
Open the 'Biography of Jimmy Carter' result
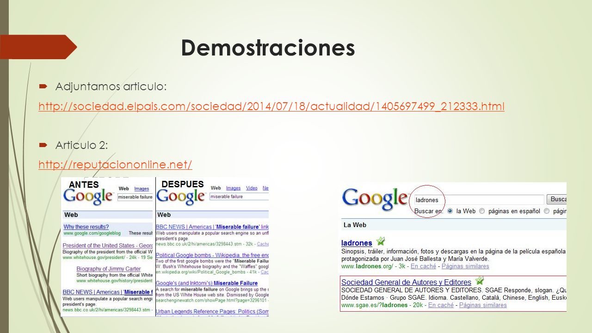[x=109, y=269]
